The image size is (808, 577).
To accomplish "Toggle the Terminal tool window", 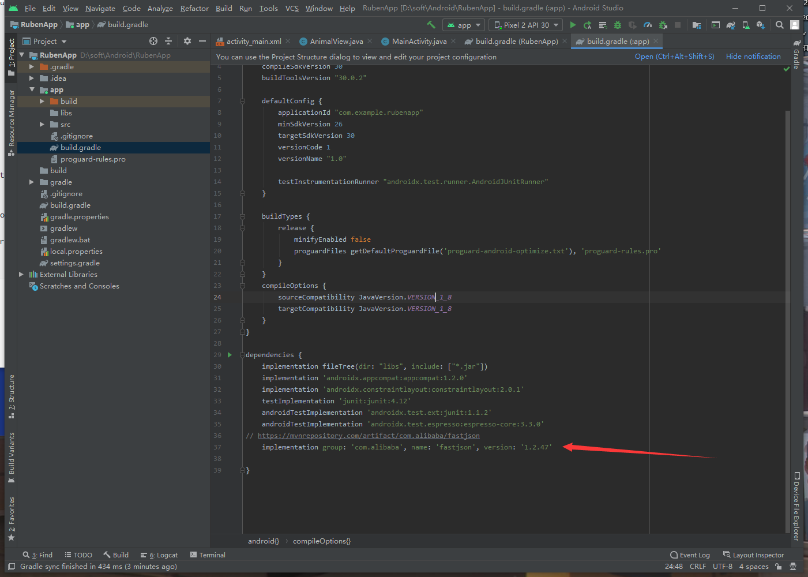I will (208, 555).
